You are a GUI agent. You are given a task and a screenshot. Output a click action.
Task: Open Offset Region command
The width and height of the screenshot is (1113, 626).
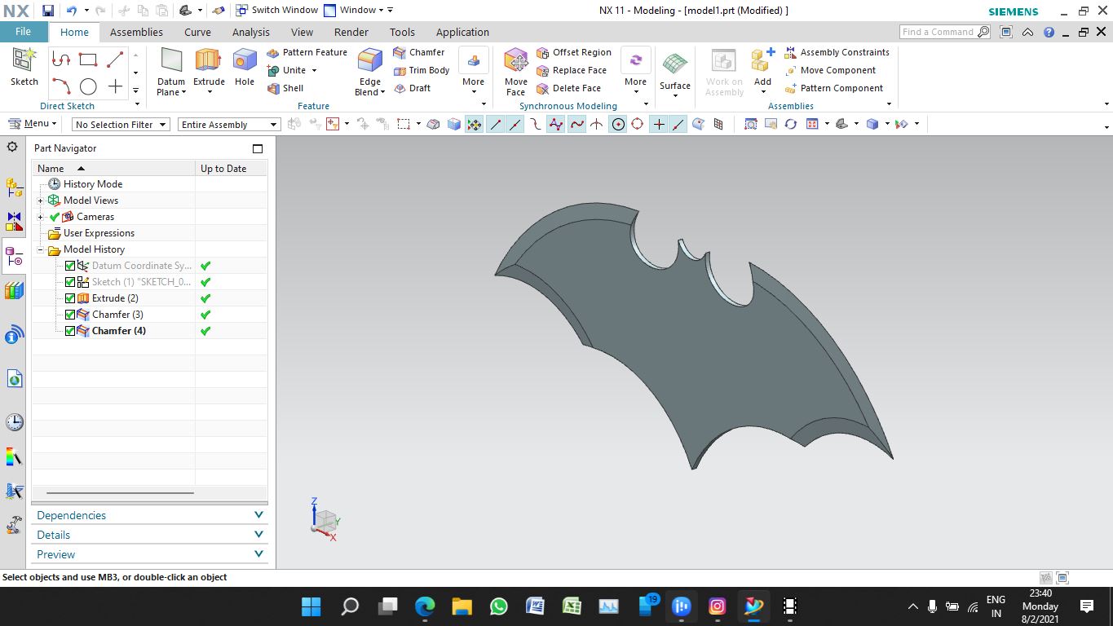click(573, 52)
